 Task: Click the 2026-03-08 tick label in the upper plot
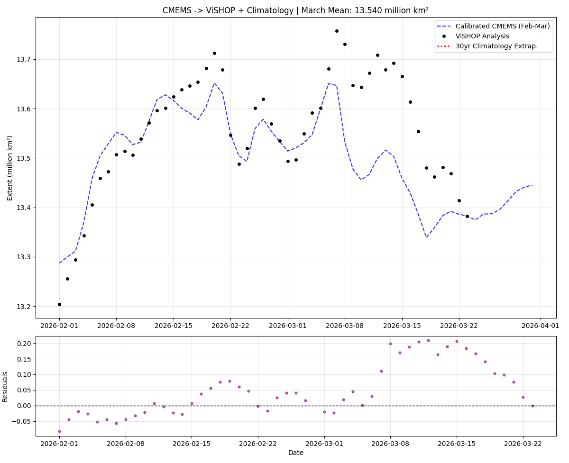click(345, 326)
